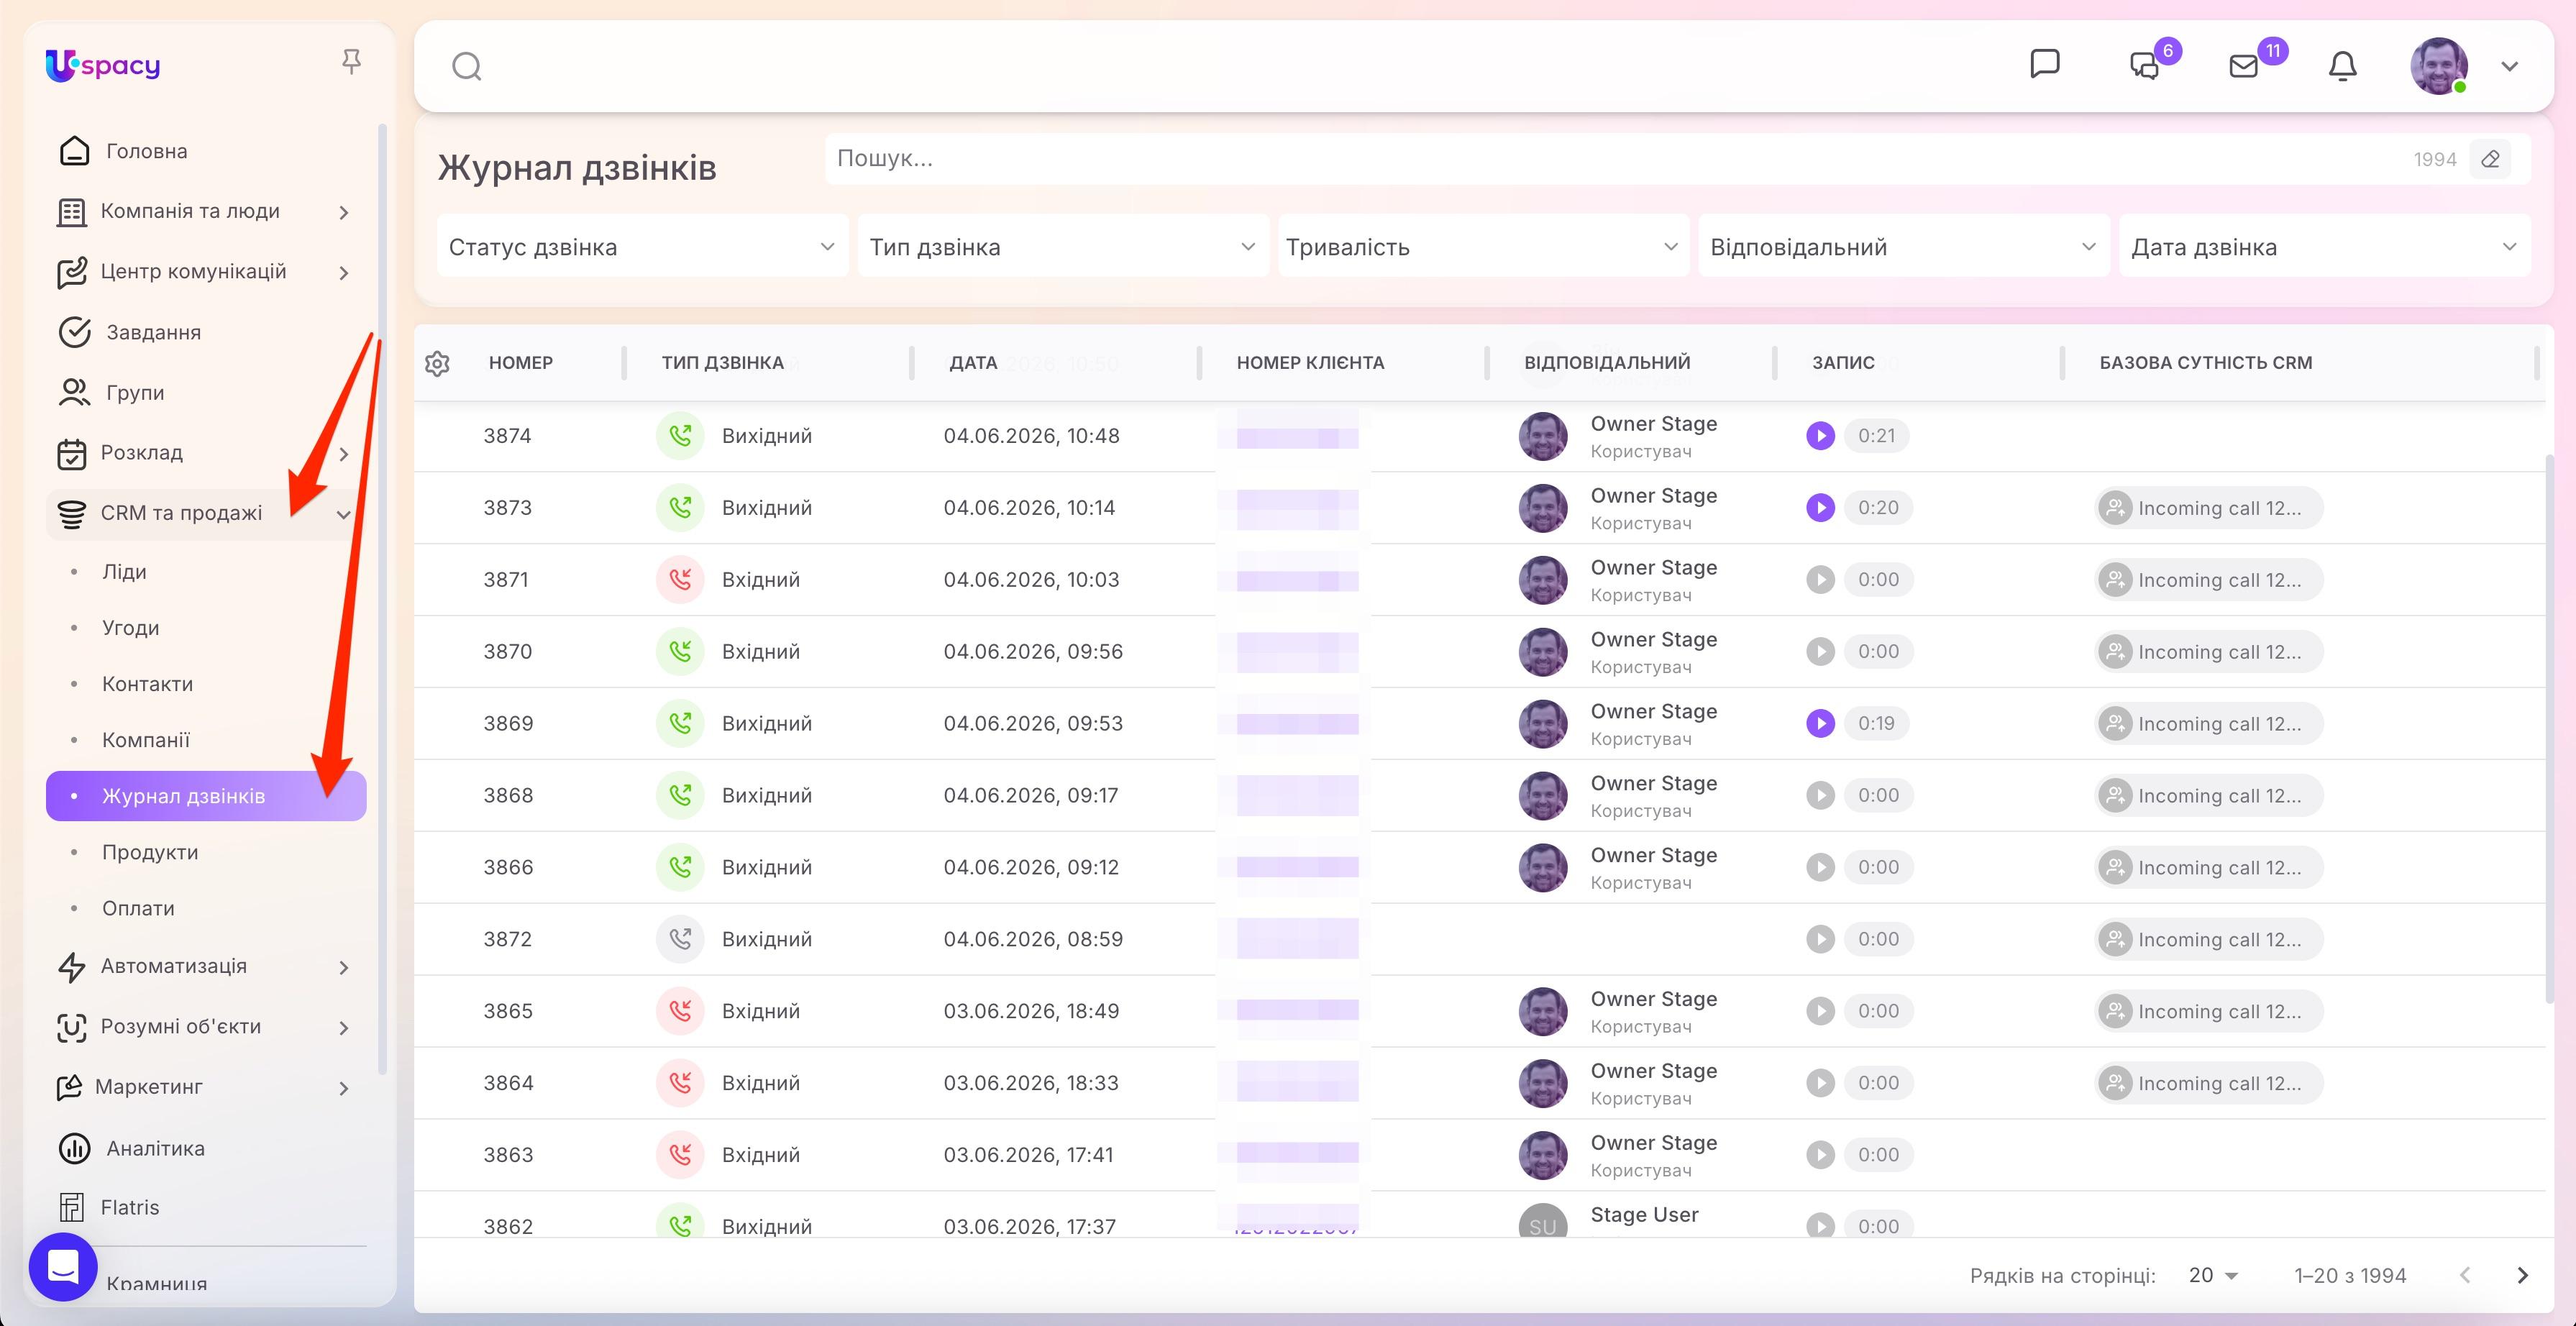Change rows per page from 20

coord(2213,1275)
